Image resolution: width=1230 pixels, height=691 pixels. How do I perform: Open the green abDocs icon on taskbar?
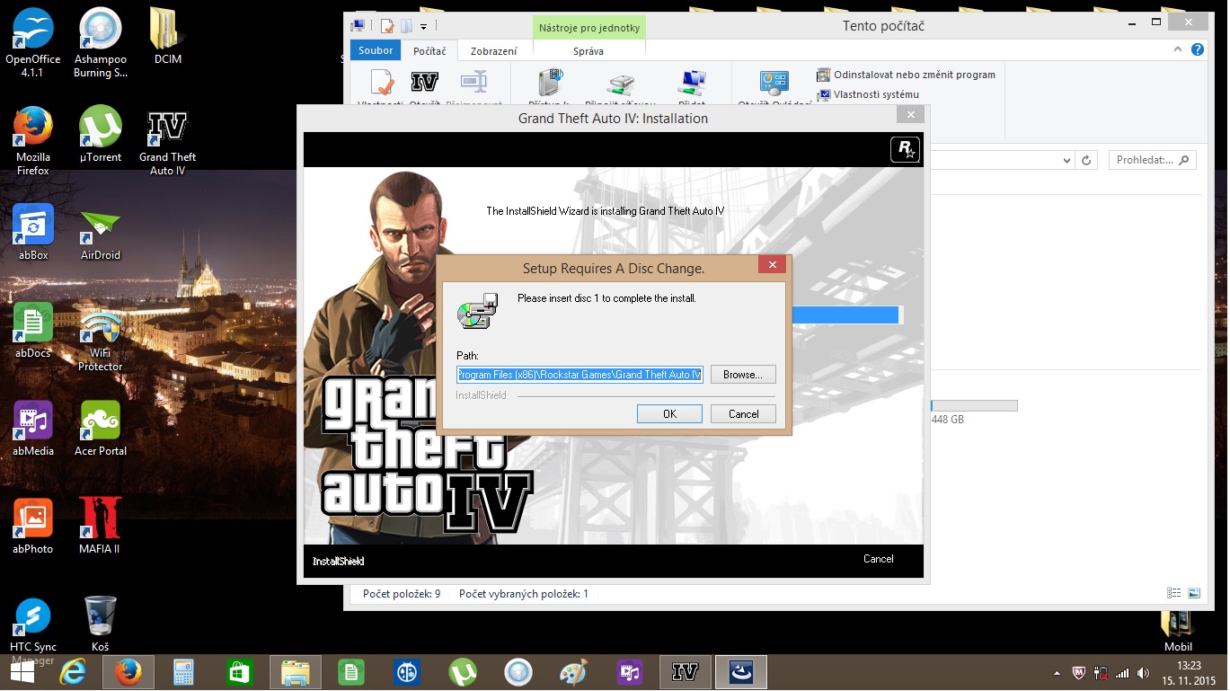[351, 671]
